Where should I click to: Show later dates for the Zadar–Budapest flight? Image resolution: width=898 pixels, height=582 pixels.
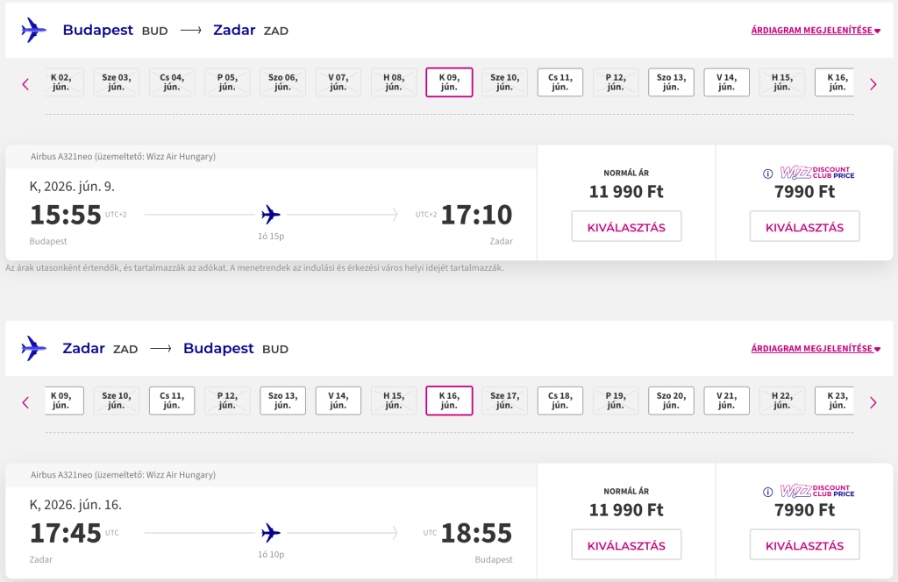873,402
